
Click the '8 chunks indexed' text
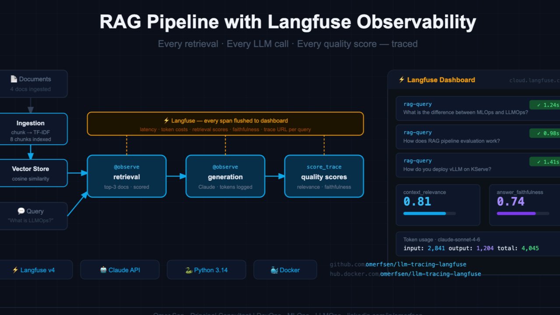(x=31, y=139)
